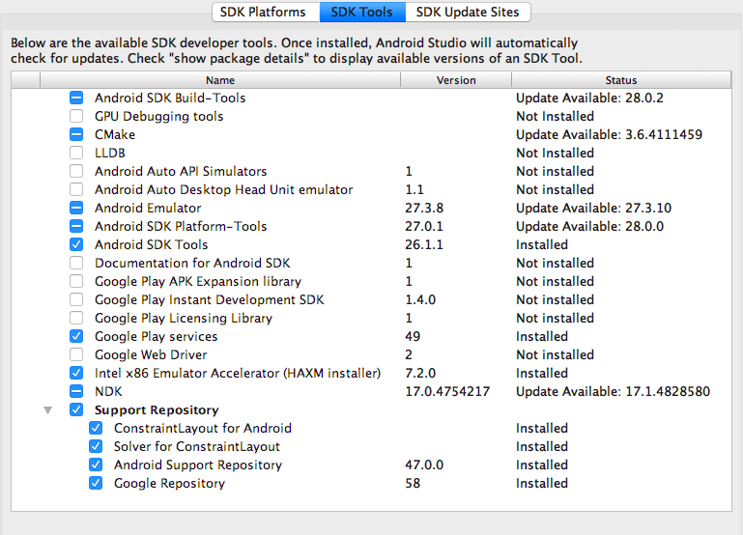Click version '58' of Google Repository
The height and width of the screenshot is (535, 743).
point(413,484)
